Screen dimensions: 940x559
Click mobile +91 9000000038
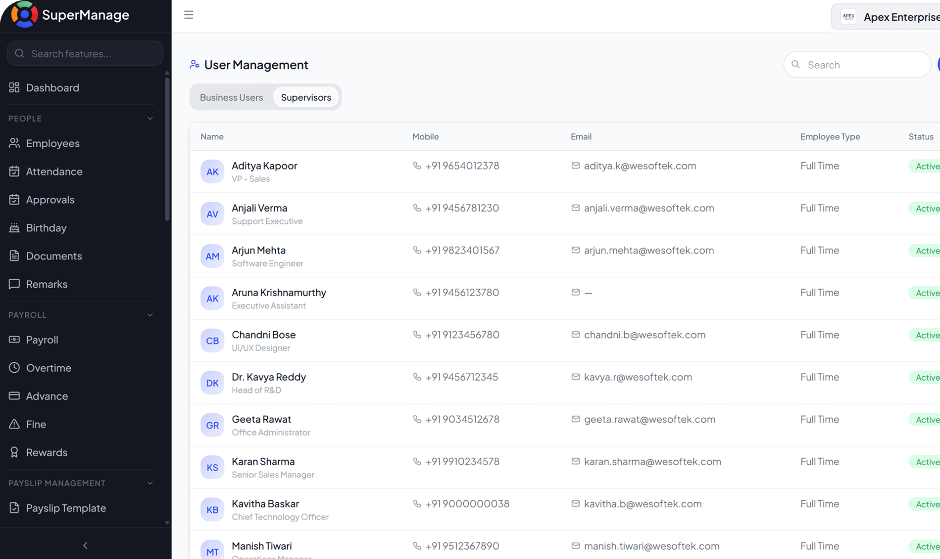point(467,504)
